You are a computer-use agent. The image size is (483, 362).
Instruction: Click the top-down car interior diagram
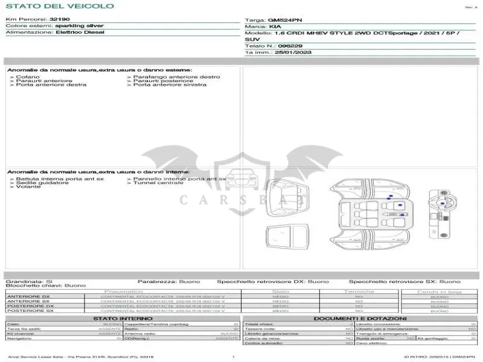click(x=373, y=214)
